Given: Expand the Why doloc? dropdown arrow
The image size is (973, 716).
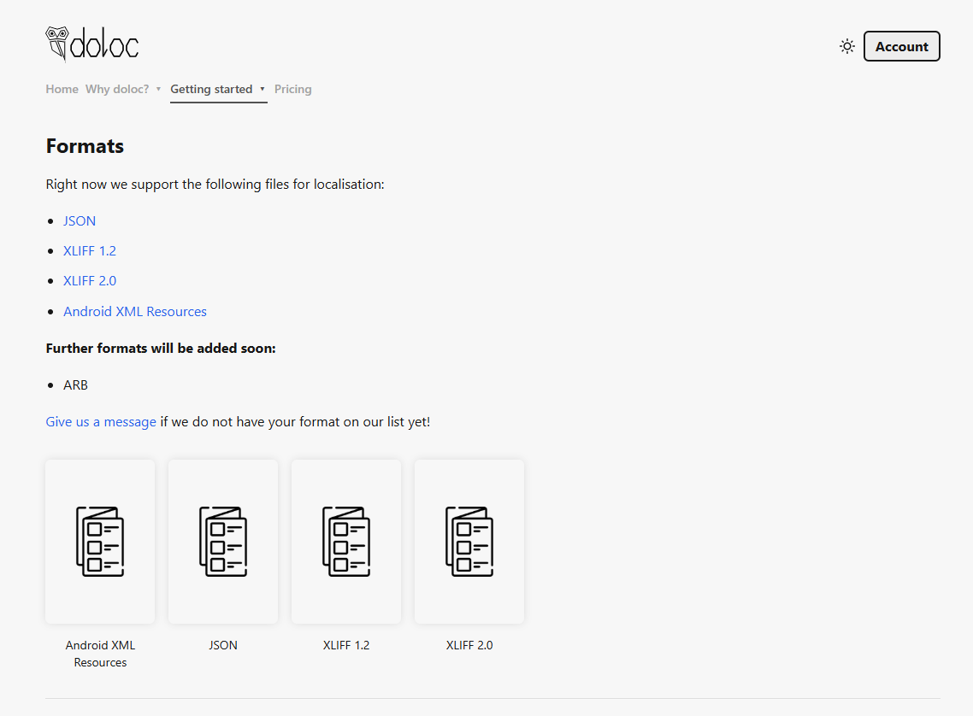Looking at the screenshot, I should point(159,89).
